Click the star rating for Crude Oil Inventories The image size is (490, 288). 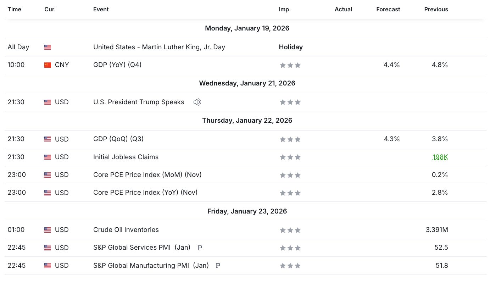290,230
